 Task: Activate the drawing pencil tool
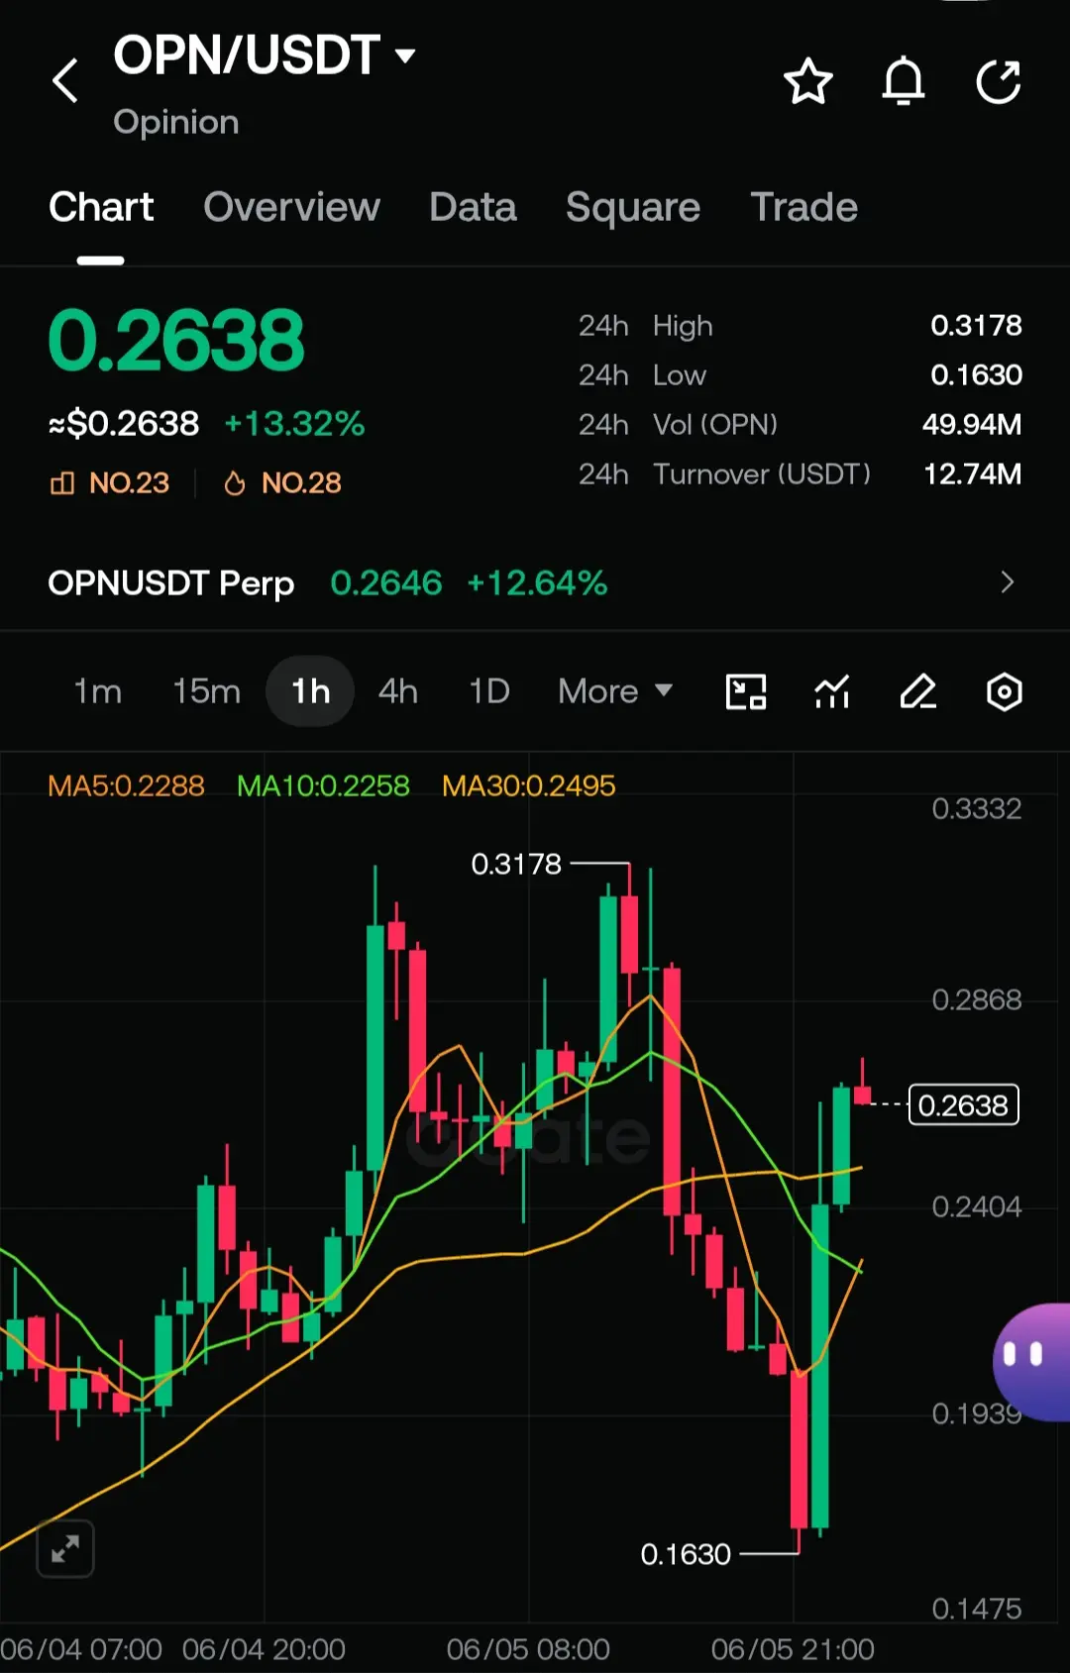918,691
